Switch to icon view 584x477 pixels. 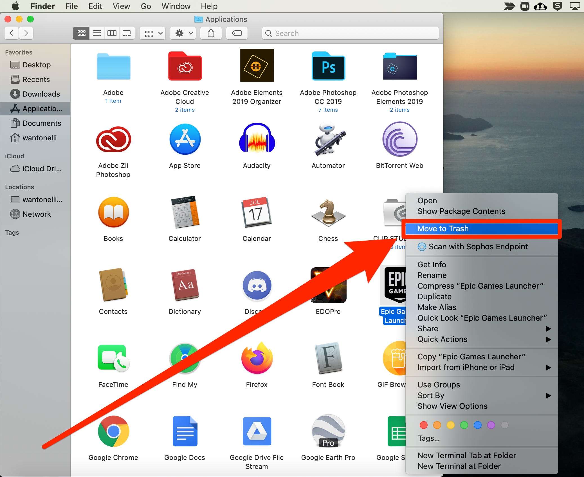pyautogui.click(x=81, y=33)
